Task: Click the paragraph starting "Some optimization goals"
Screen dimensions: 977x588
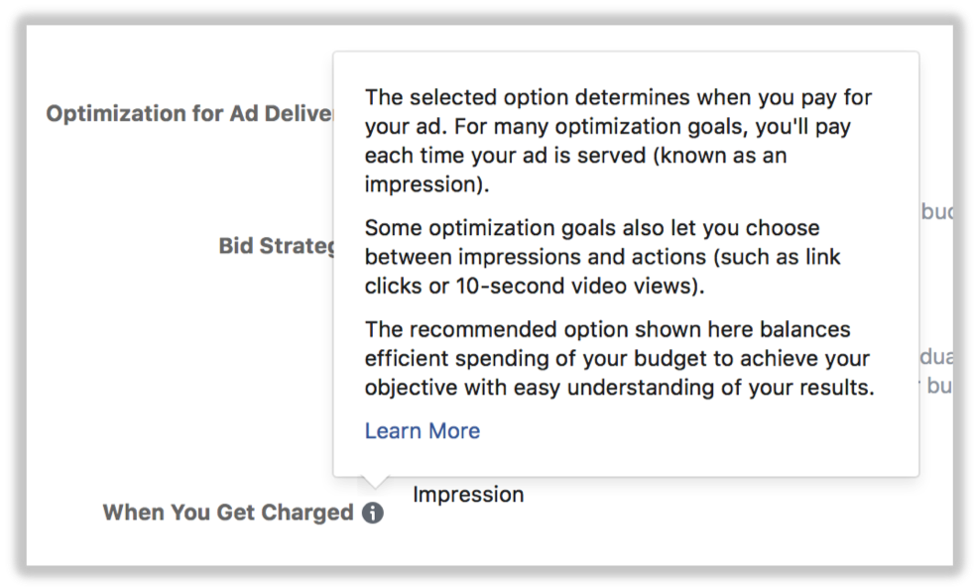Action: coord(602,257)
